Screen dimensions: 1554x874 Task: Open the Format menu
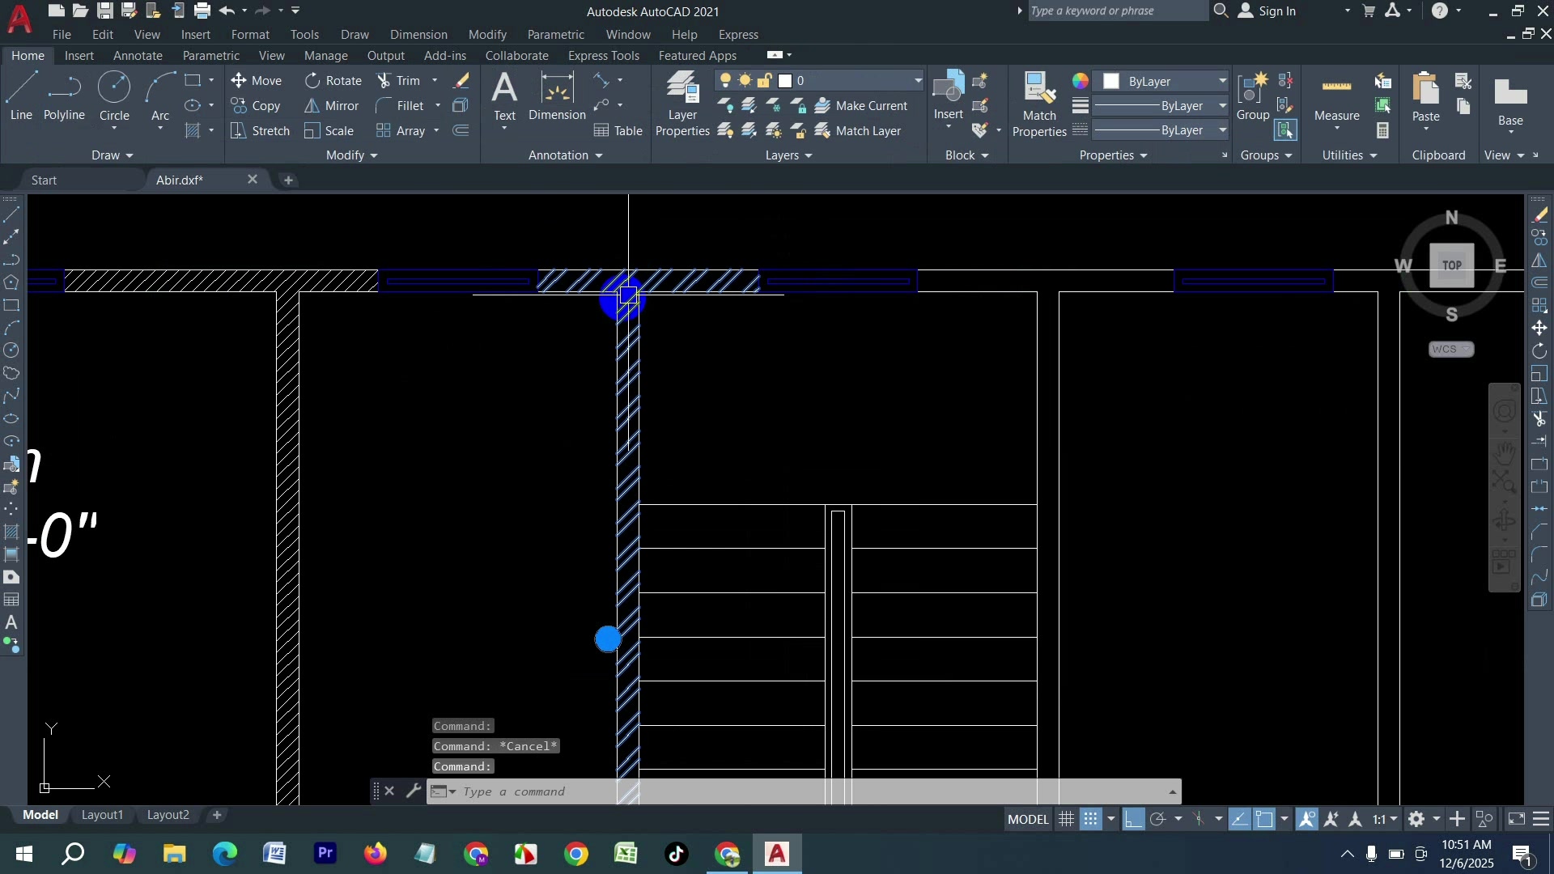click(x=250, y=34)
